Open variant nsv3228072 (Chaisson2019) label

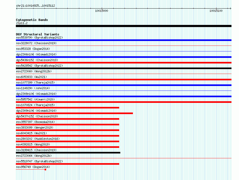coord(36,43)
